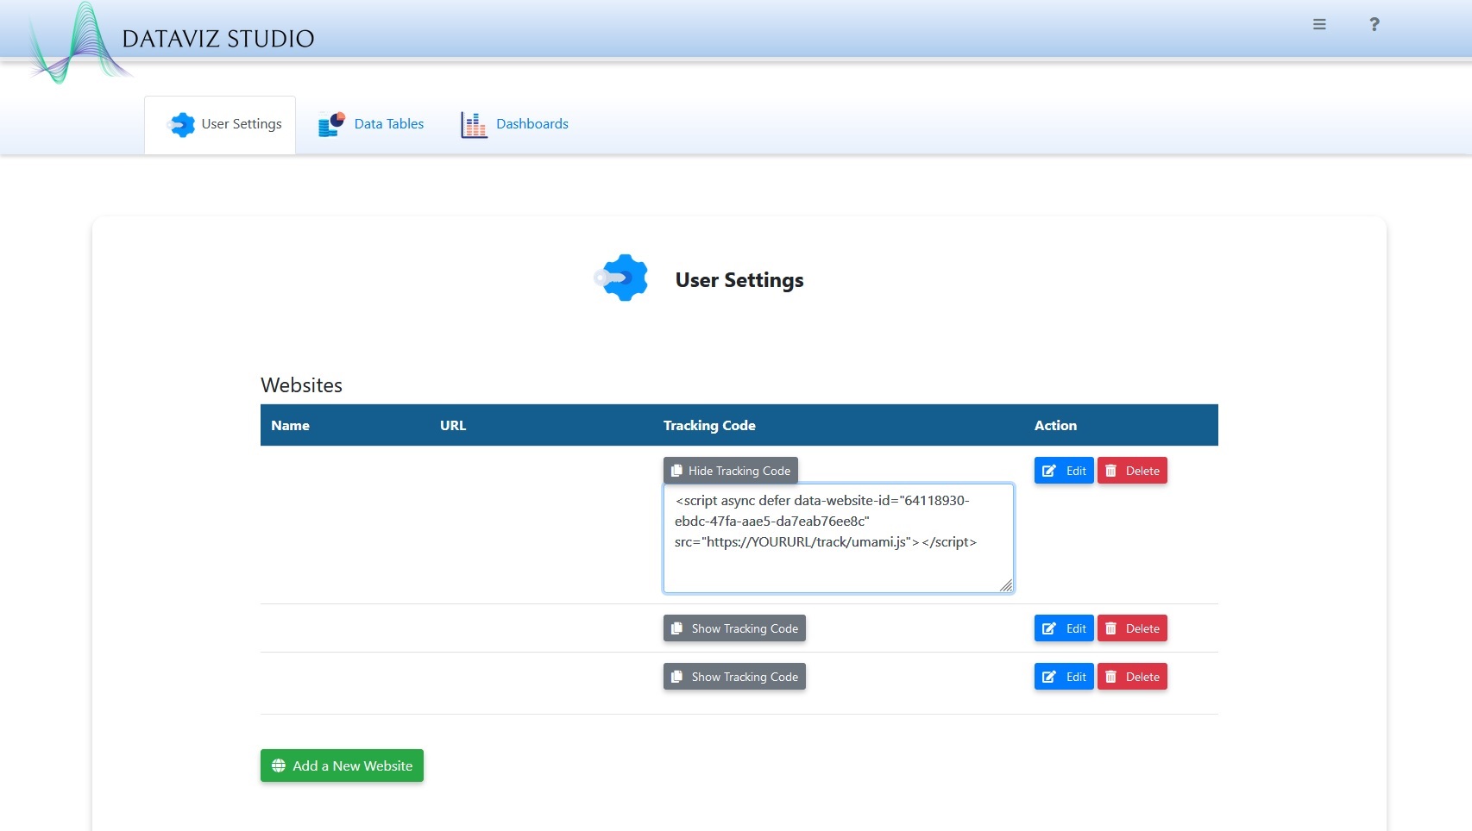Screen dimensions: 1472x831
Task: Edit the third website row
Action: [x=1064, y=677]
